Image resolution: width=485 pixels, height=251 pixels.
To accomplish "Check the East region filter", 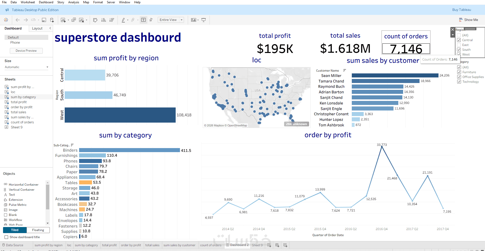I will pyautogui.click(x=459, y=45).
